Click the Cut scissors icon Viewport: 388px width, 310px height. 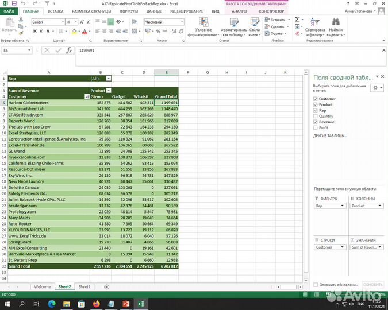[x=21, y=20]
